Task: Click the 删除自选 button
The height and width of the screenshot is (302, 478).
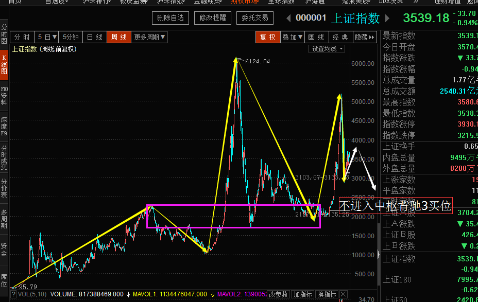Action: pos(170,17)
